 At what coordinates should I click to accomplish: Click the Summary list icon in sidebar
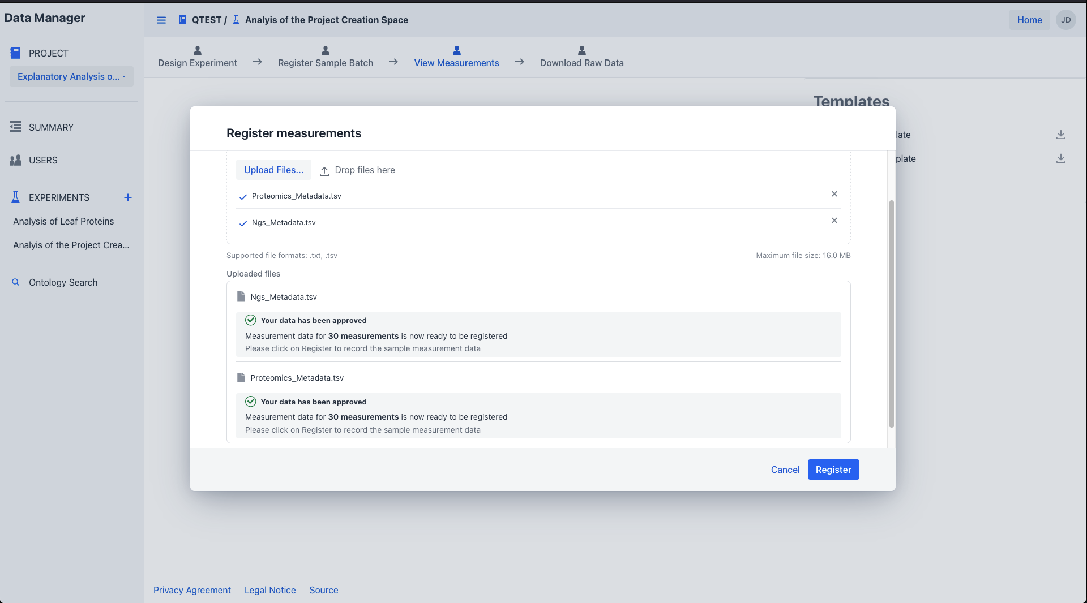pos(15,127)
